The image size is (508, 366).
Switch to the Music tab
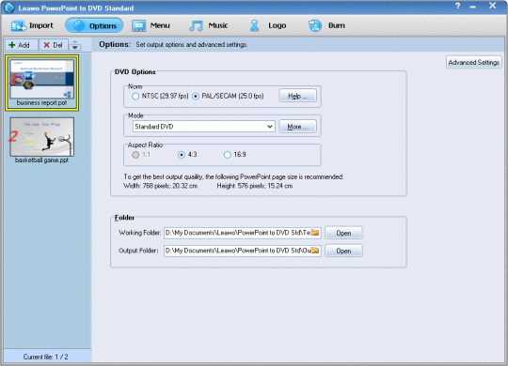pyautogui.click(x=209, y=25)
